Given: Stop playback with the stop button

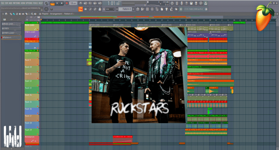Looking at the screenshot, I should click(62, 3).
